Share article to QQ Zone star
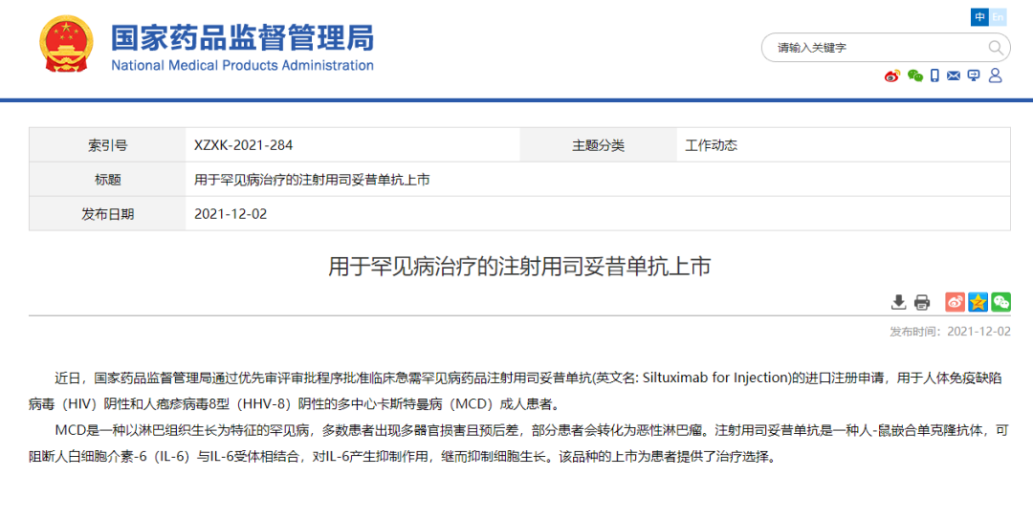The width and height of the screenshot is (1033, 519). point(978,302)
